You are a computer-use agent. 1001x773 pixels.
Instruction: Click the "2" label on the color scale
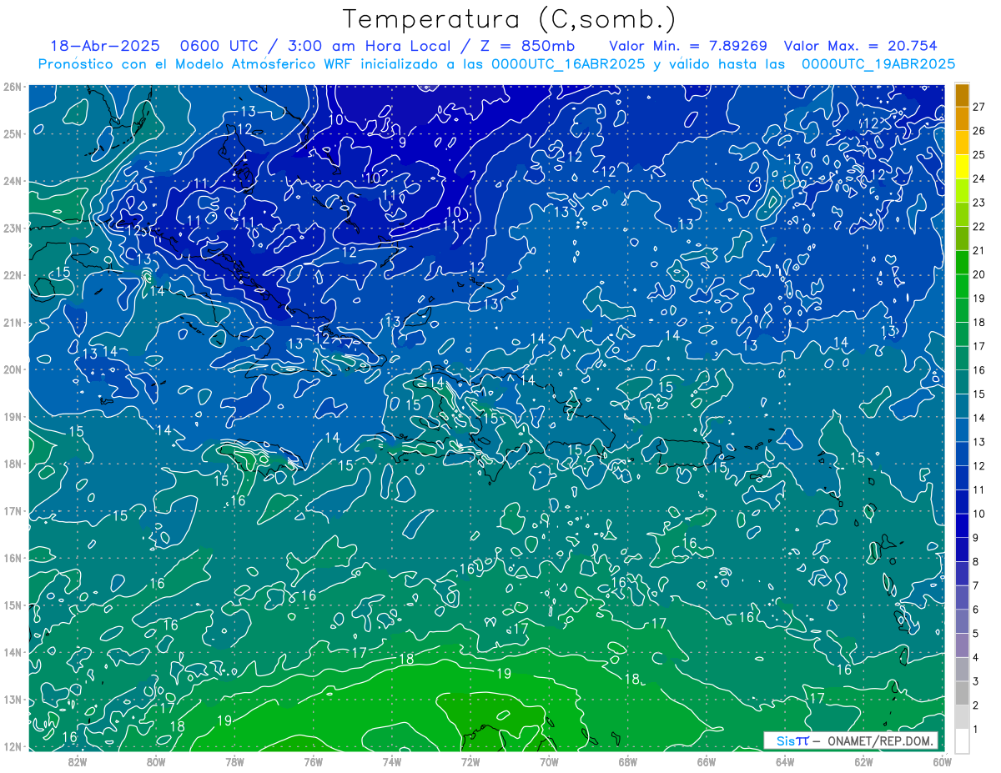click(976, 705)
